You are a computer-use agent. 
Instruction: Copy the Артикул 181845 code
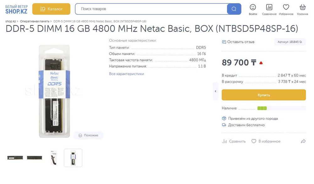click(x=290, y=42)
